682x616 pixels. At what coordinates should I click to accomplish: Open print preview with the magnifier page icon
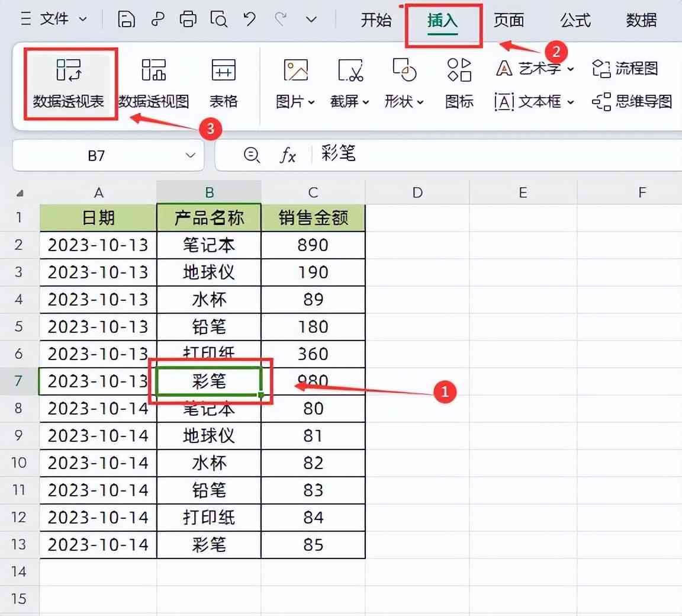[x=219, y=20]
